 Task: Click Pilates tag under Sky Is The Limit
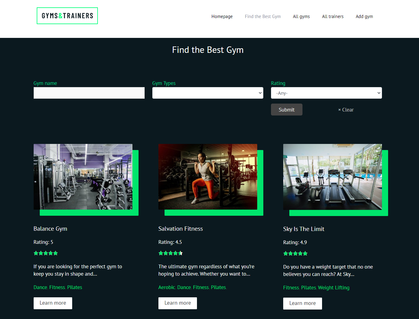(309, 288)
